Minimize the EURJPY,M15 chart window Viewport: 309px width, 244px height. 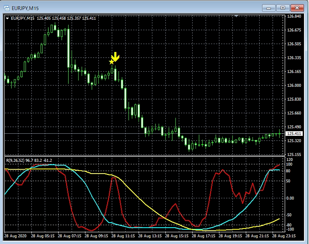270,8
